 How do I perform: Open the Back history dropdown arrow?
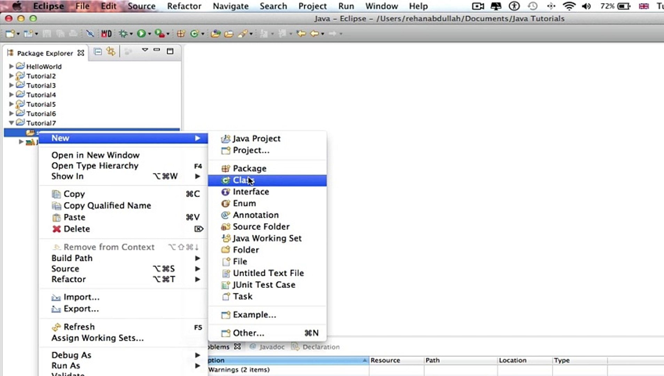pyautogui.click(x=323, y=34)
